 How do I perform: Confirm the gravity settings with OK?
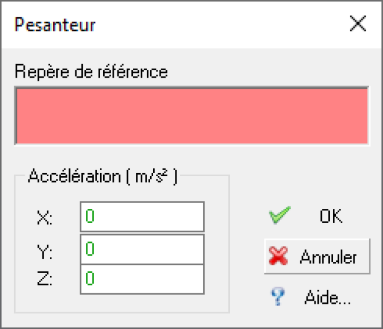(317, 216)
